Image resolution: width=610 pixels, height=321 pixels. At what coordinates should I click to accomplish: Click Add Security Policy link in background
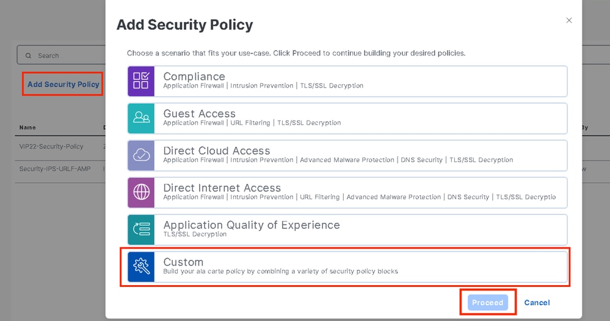[63, 84]
